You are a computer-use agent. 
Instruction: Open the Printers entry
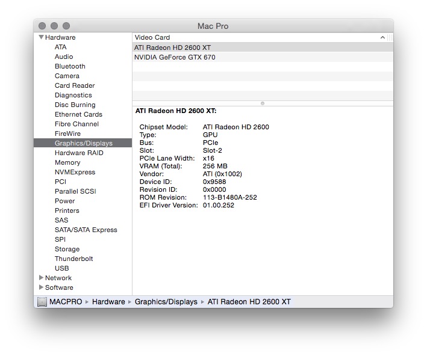67,210
